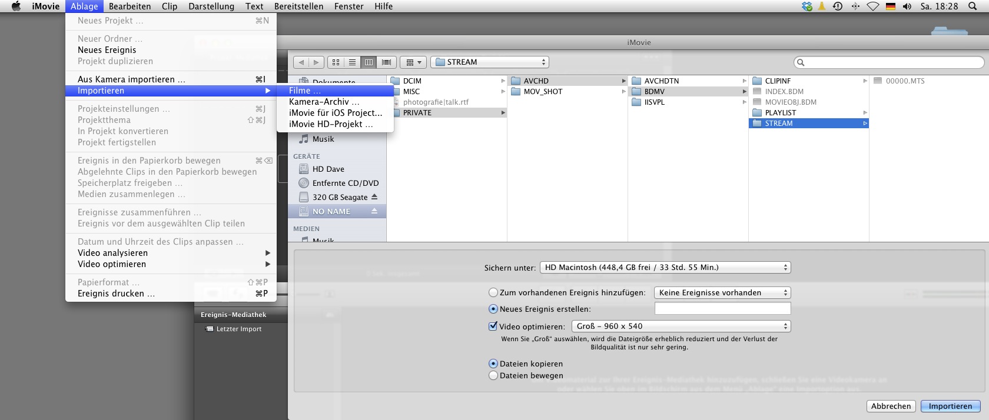Select the MOVIEOBJ.BDM file
Screen dimensions: 989x420
(809, 102)
